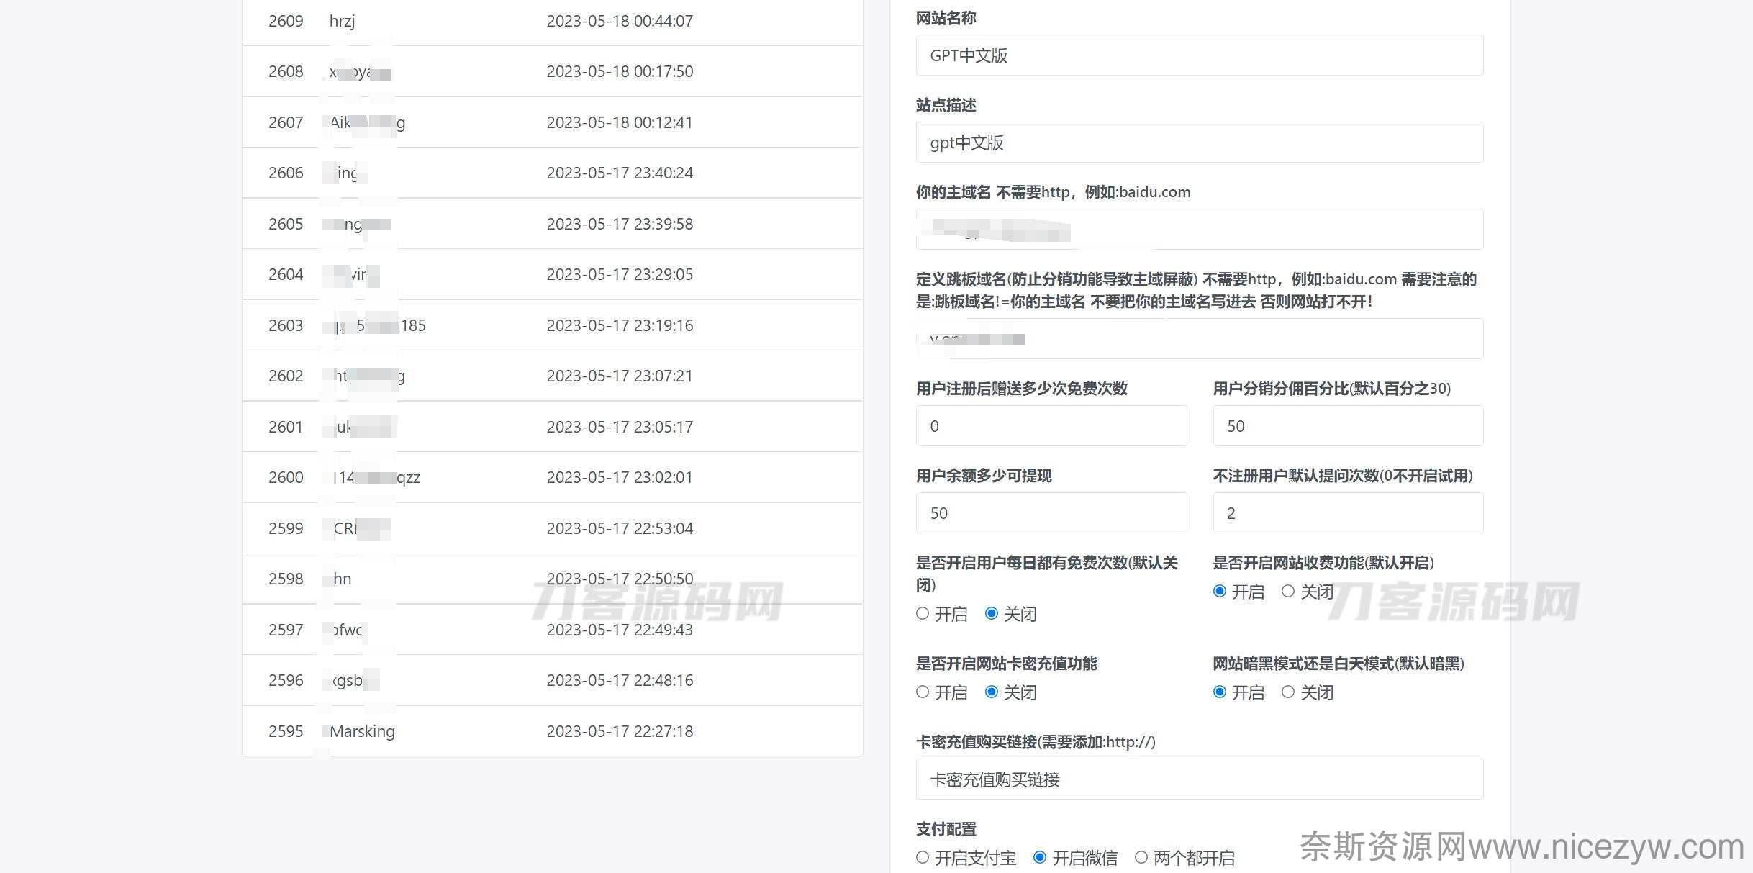Screen dimensions: 1753x873
Task: Click timestamp 2023-05-17 23:02:01
Action: [x=620, y=477]
